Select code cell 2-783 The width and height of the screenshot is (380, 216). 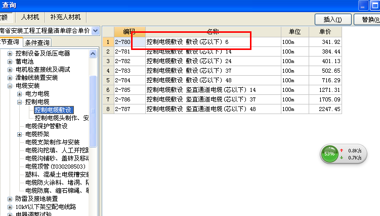coord(130,71)
